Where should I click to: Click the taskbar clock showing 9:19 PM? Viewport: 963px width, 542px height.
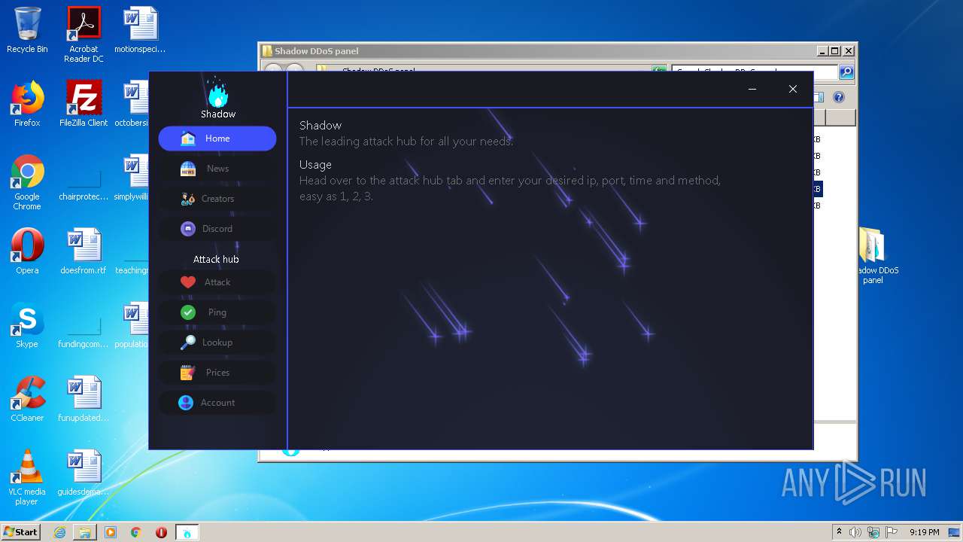pos(924,532)
